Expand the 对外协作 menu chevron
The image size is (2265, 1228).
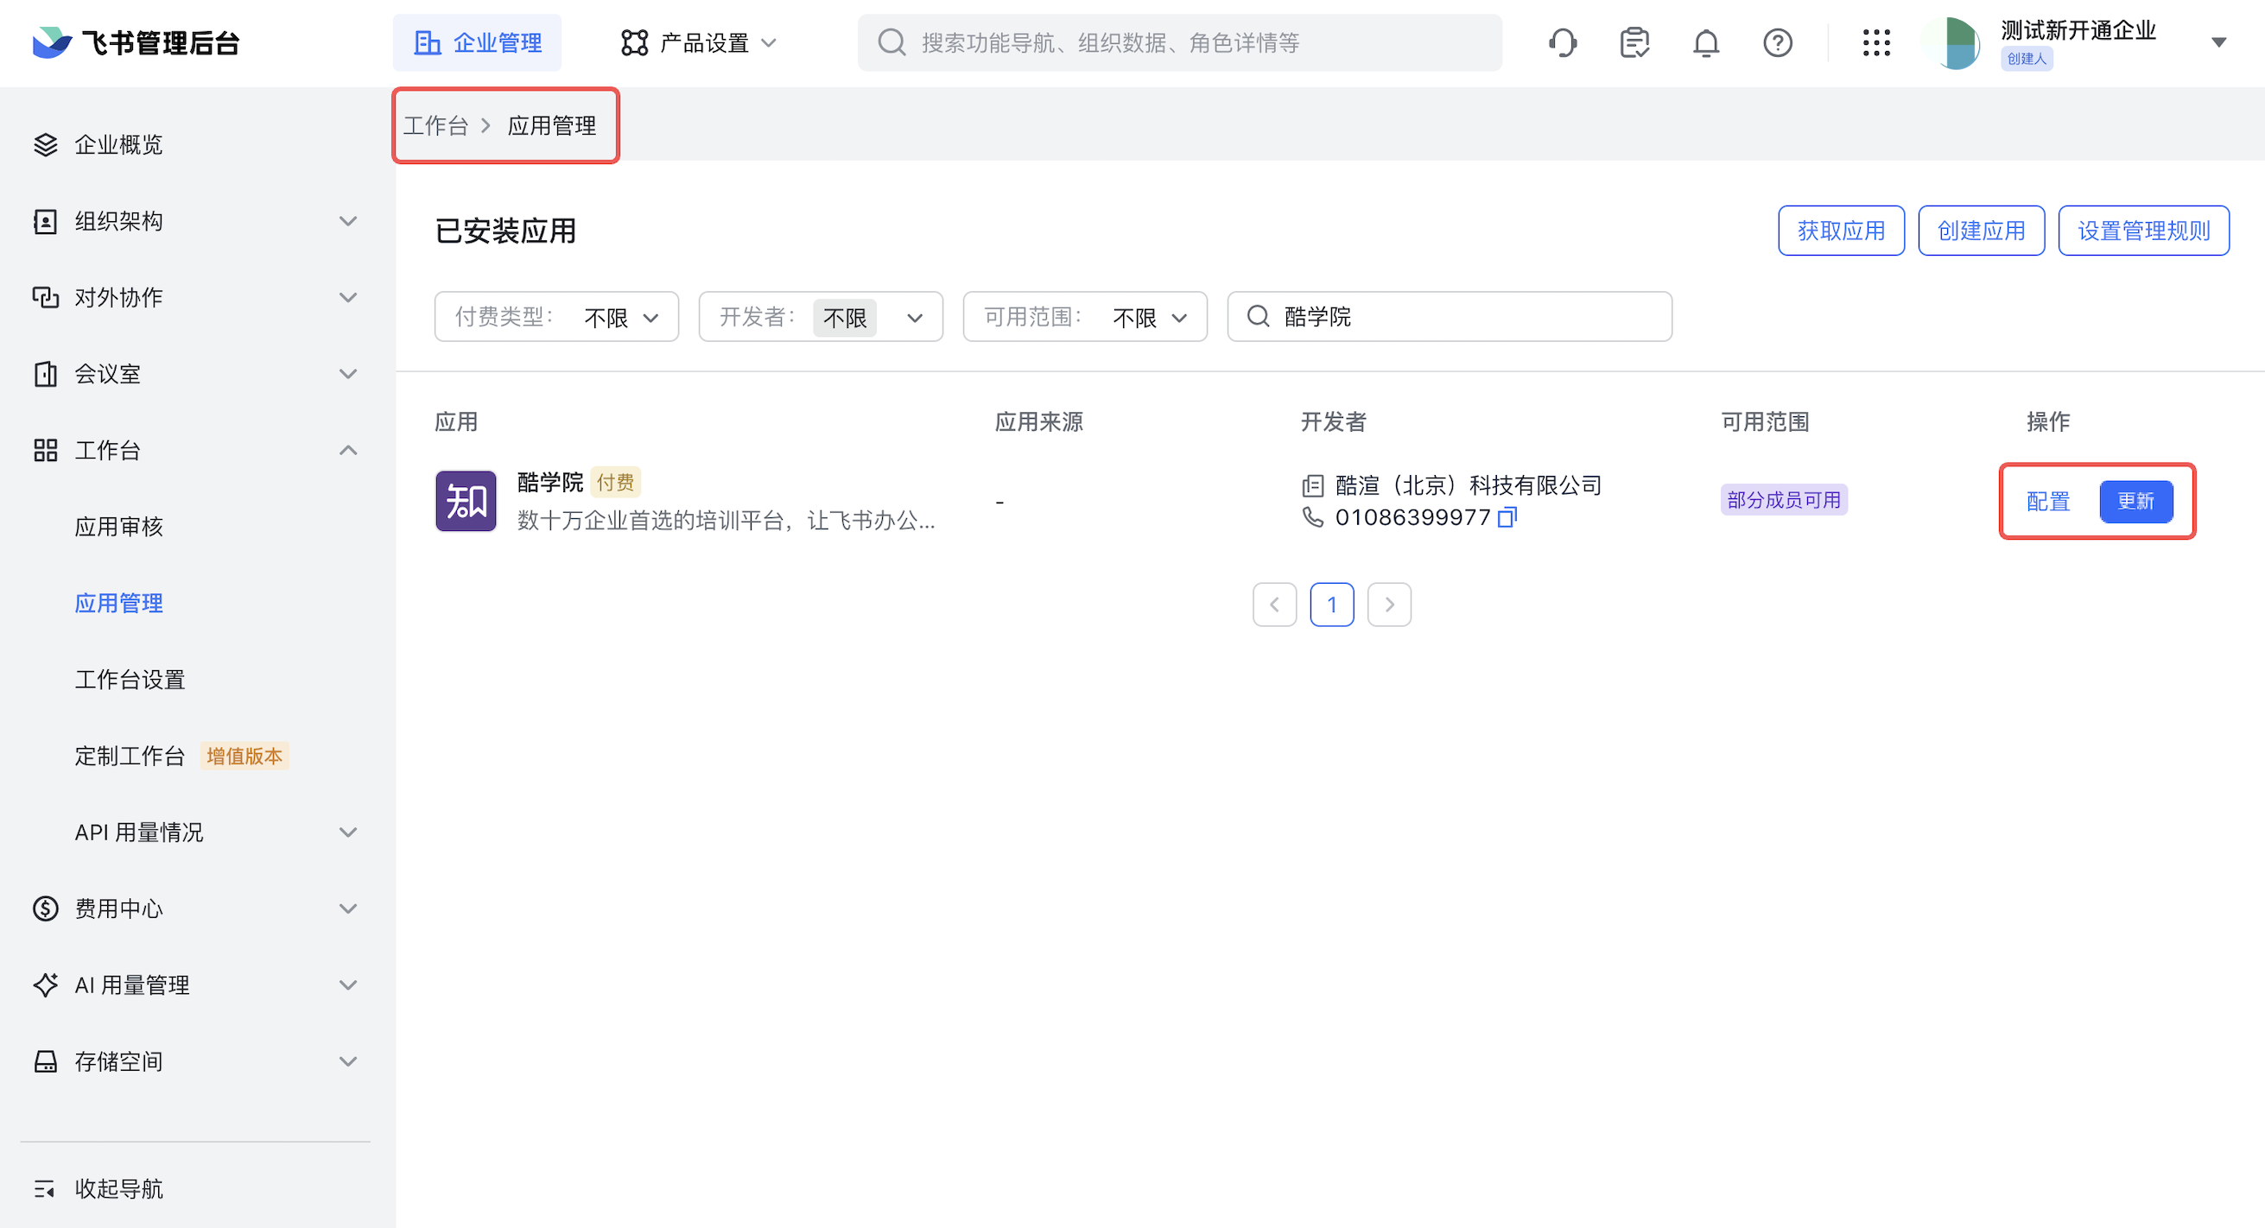(348, 297)
